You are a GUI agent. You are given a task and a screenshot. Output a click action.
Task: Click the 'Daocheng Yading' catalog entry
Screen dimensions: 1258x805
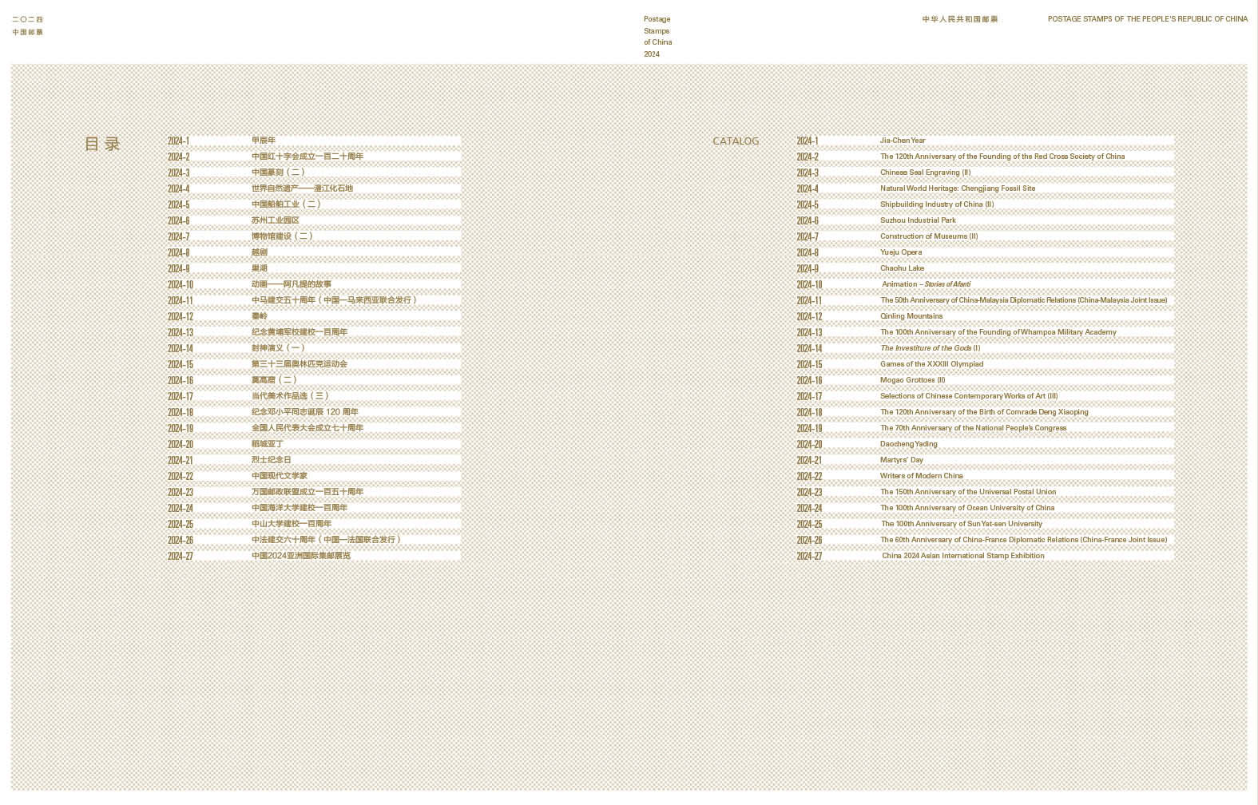tap(908, 444)
